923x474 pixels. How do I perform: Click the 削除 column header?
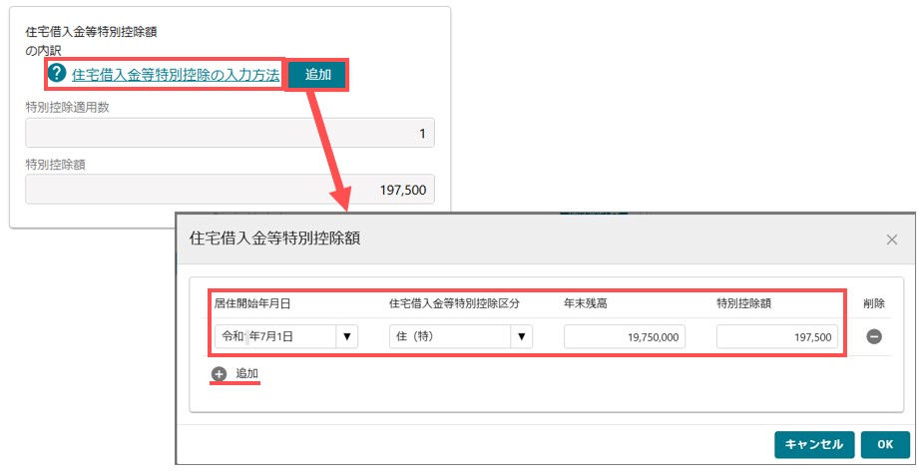[x=874, y=303]
